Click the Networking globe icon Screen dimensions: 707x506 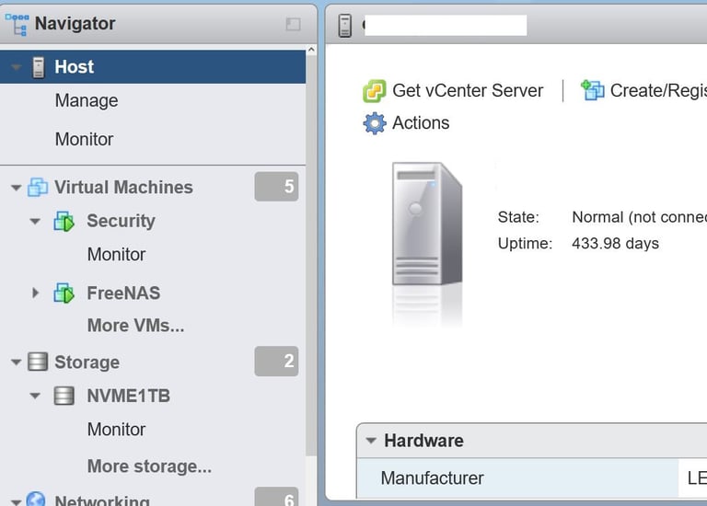click(36, 499)
